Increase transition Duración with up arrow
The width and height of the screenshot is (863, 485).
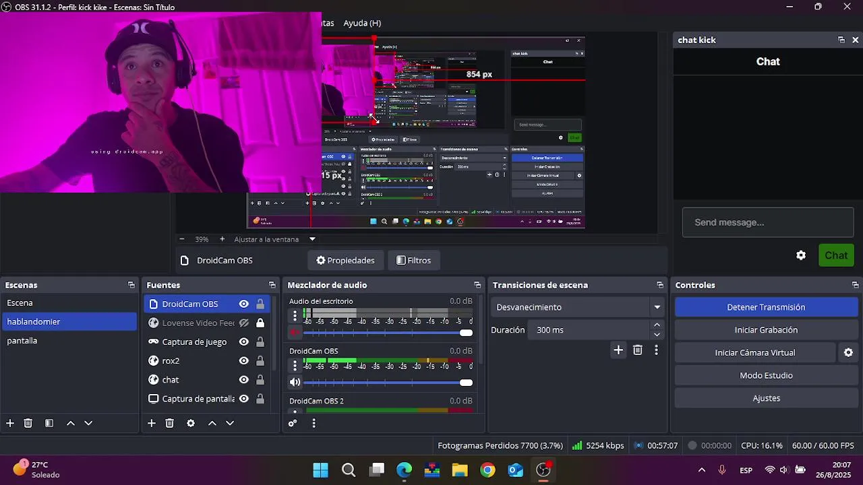pyautogui.click(x=657, y=325)
